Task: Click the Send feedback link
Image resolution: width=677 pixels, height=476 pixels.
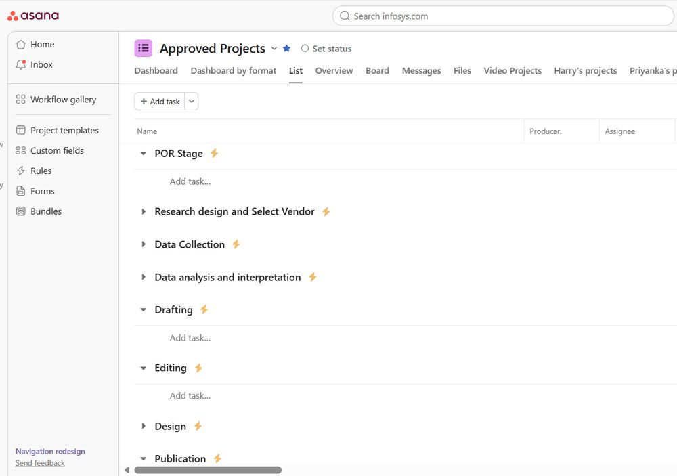Action: click(x=40, y=463)
